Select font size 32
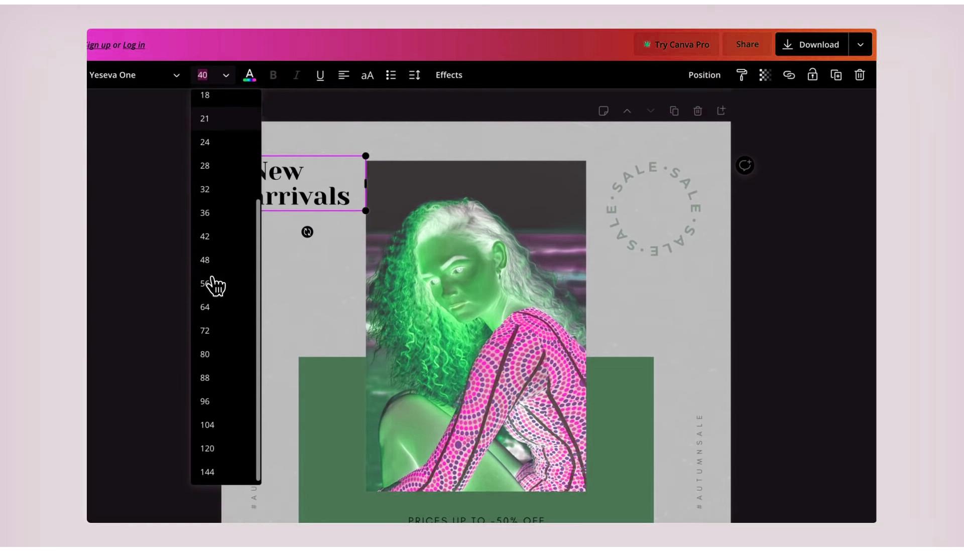Screen dimensions: 964x551 pos(225,189)
